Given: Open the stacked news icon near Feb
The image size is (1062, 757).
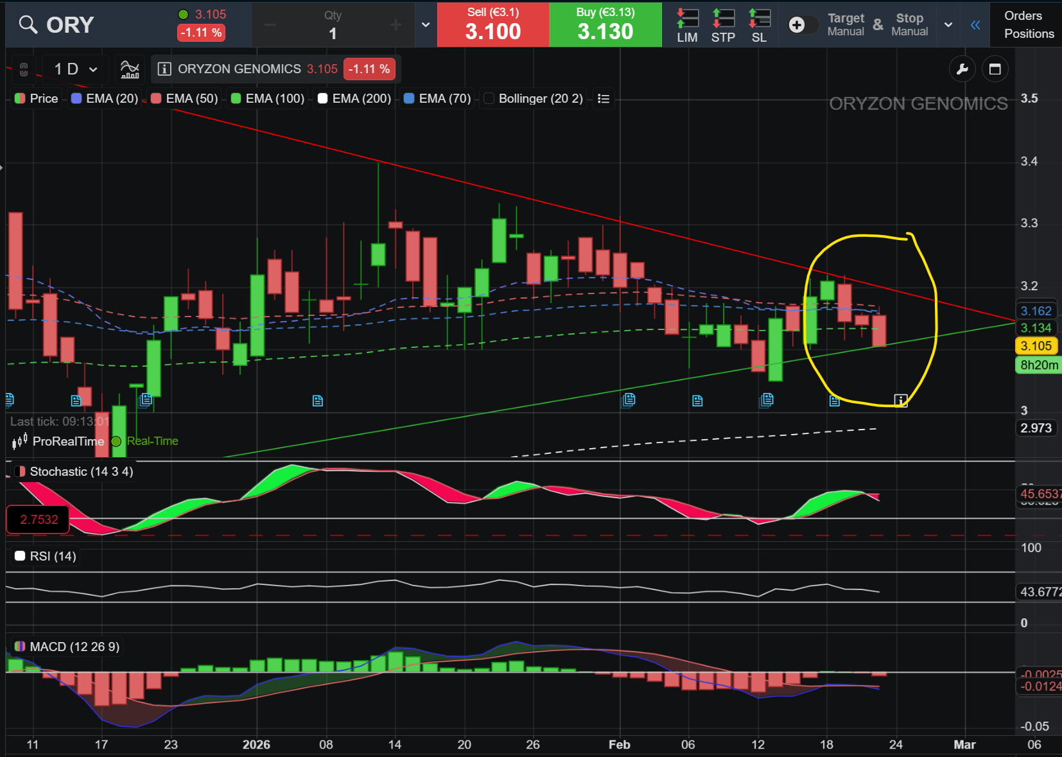Looking at the screenshot, I should (x=629, y=399).
